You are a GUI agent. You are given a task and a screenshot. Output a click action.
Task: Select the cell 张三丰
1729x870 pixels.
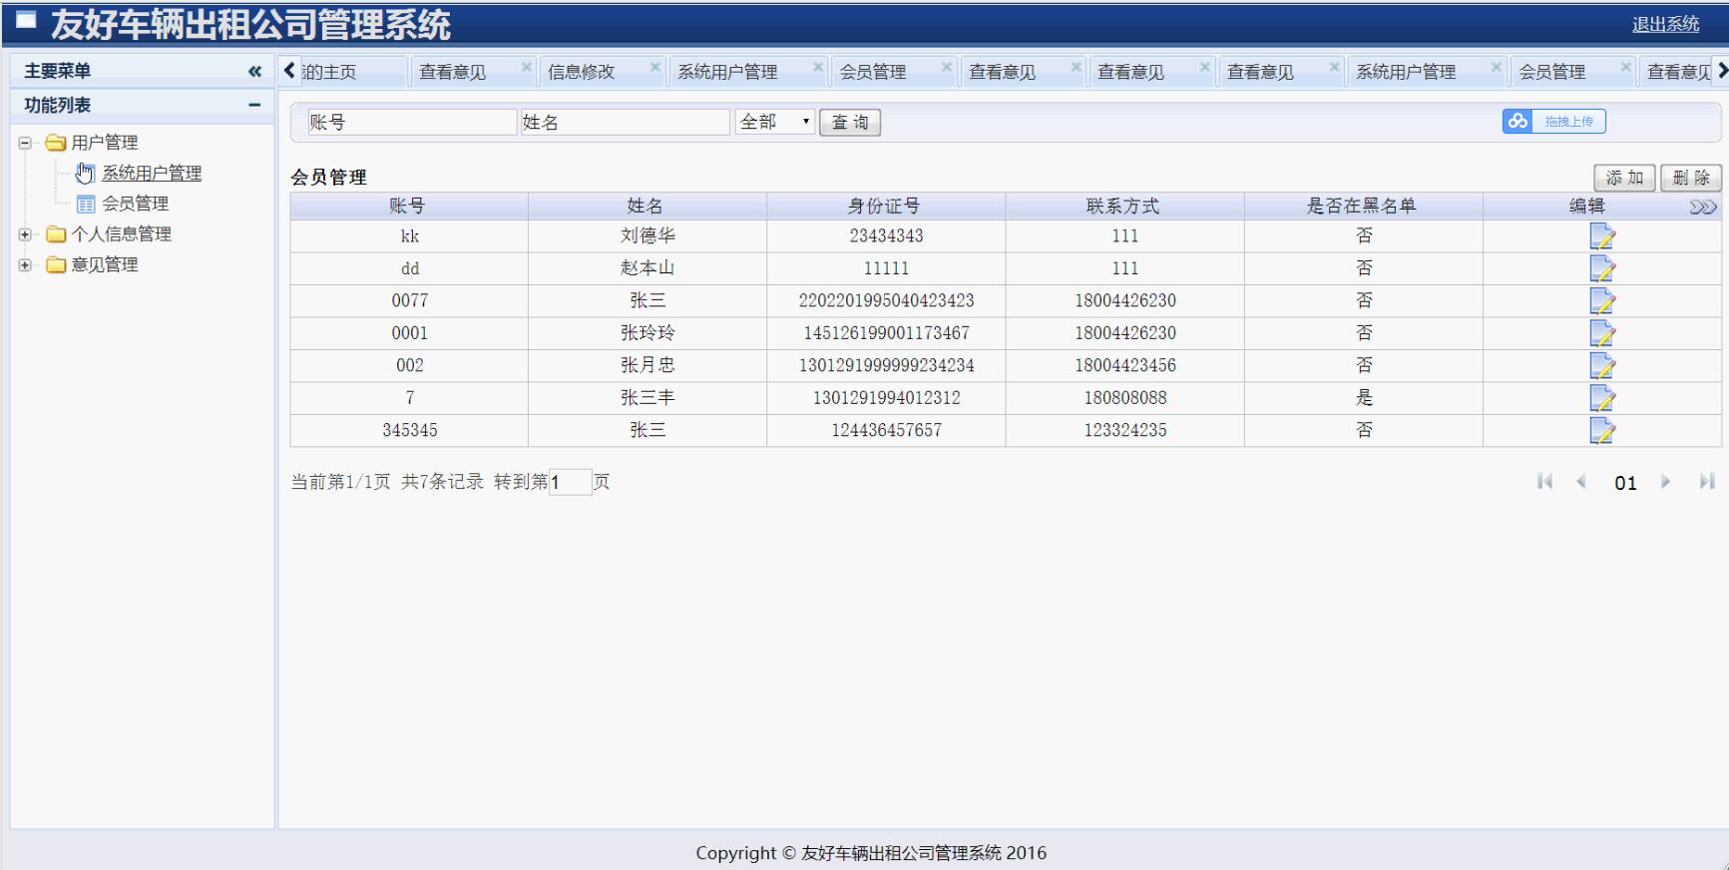648,398
